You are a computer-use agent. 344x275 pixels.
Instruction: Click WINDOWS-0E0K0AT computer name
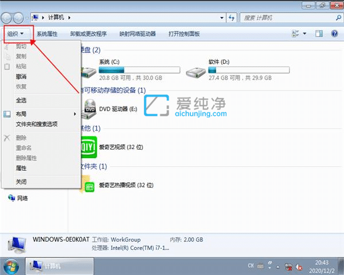pos(61,239)
